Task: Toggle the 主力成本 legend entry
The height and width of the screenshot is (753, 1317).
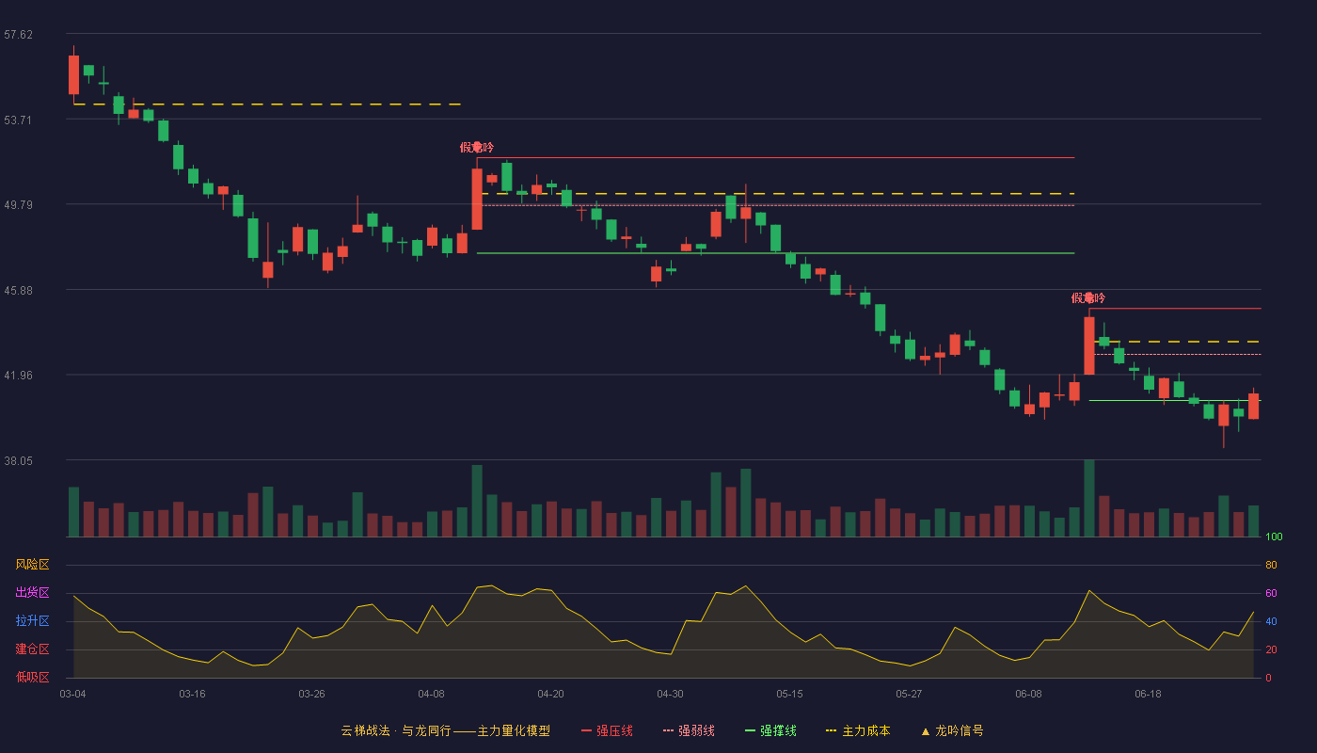Action: click(x=858, y=730)
